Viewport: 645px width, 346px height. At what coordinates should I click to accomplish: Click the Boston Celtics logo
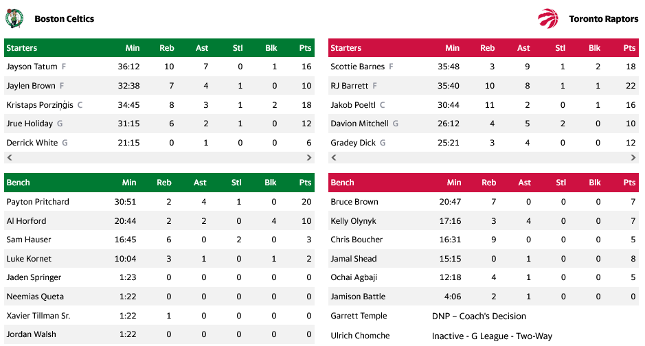click(14, 19)
